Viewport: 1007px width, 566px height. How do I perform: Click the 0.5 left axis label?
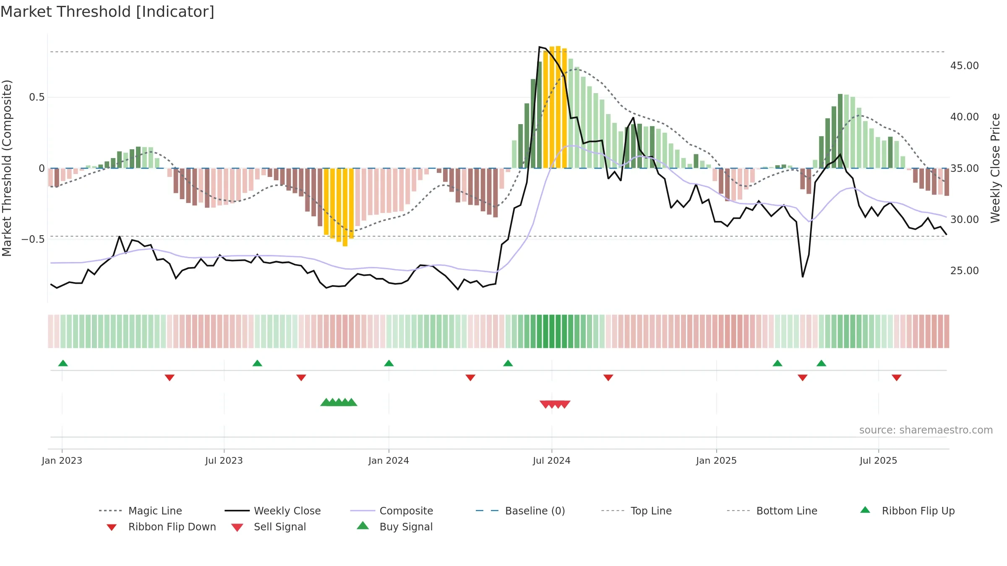37,97
